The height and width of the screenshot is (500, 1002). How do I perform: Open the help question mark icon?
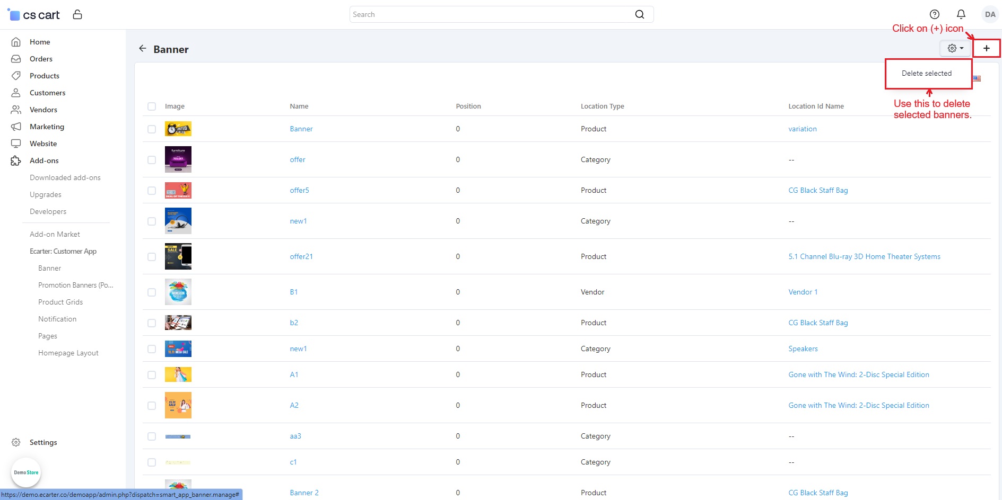(934, 14)
